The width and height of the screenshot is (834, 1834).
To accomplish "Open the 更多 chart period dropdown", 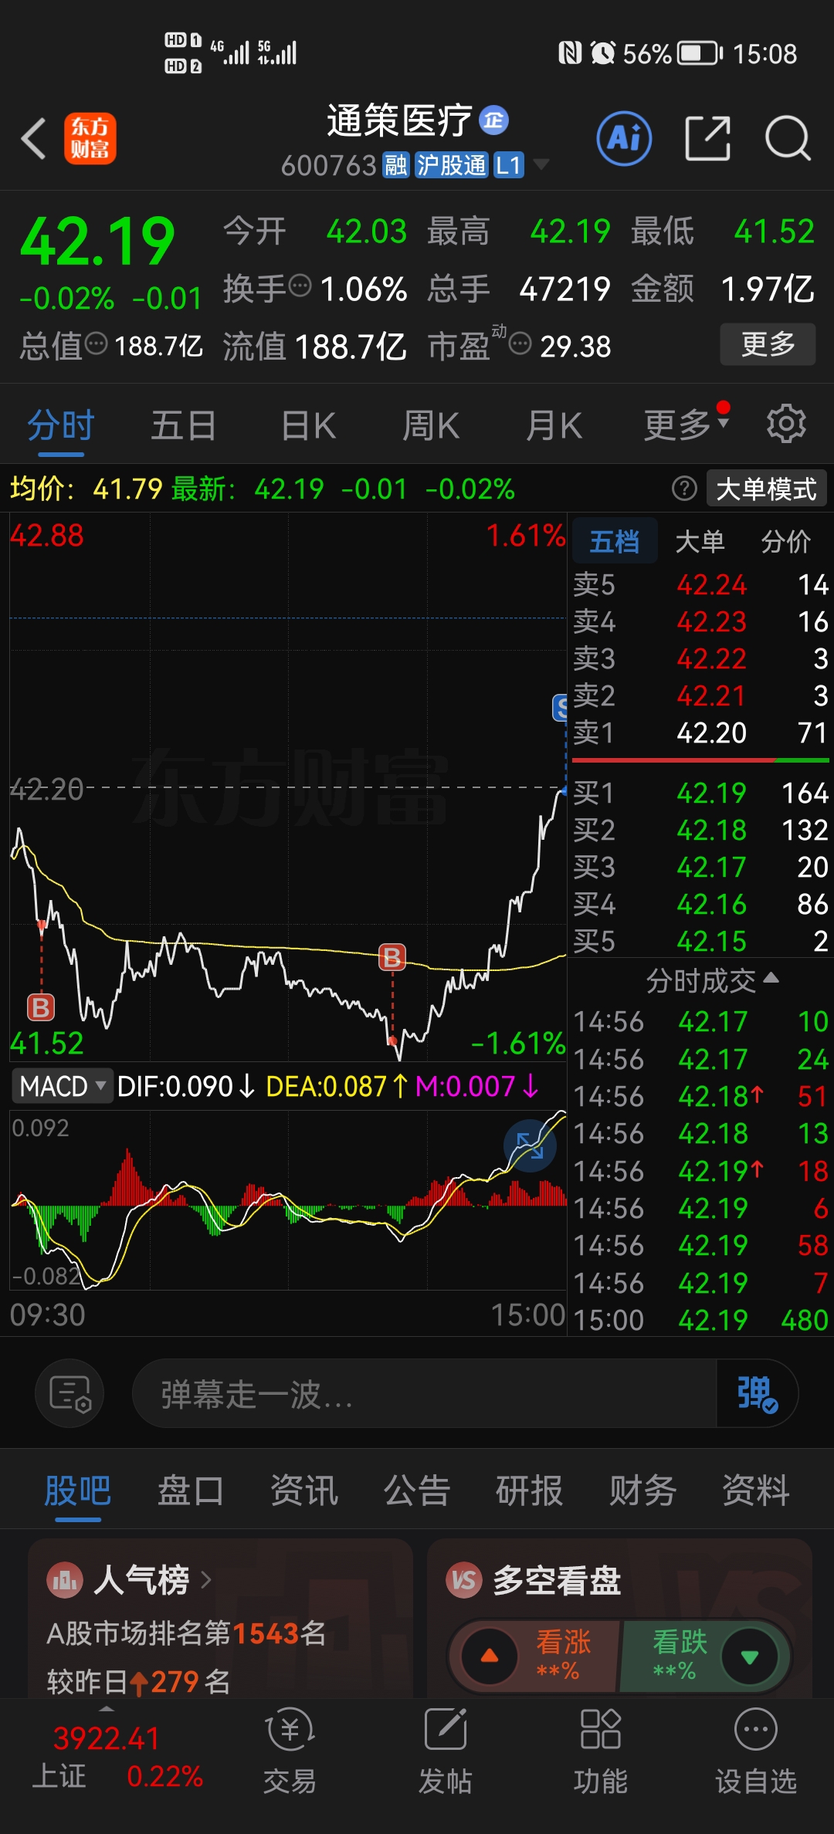I will (687, 424).
